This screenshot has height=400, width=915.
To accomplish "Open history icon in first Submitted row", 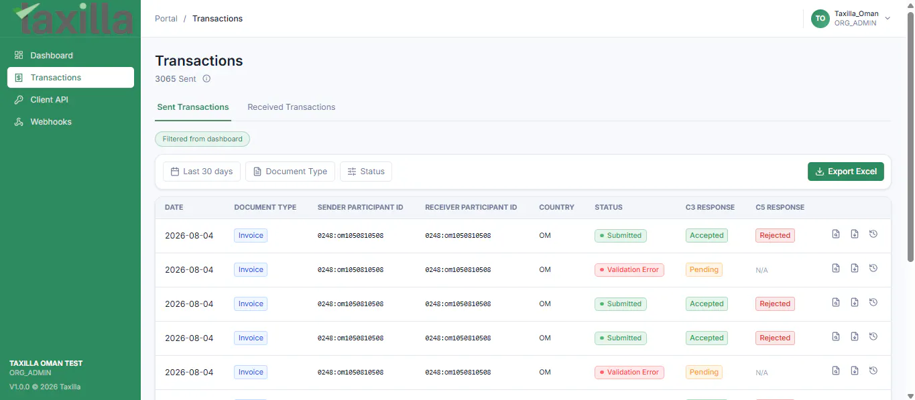I will [873, 234].
